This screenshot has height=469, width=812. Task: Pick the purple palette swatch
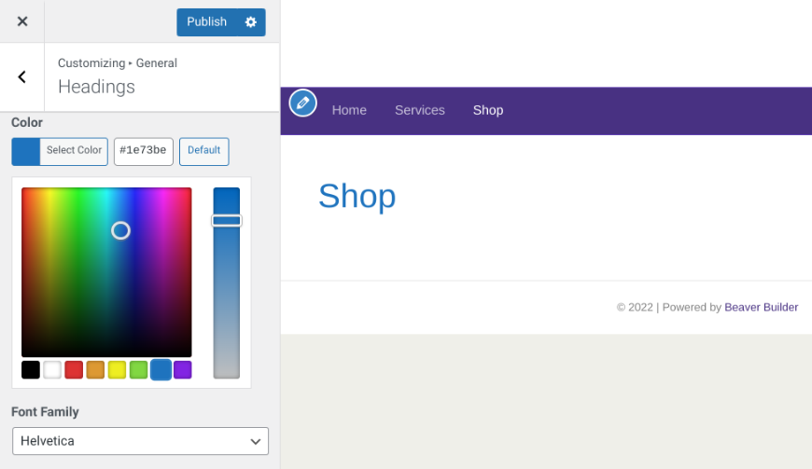coord(183,370)
